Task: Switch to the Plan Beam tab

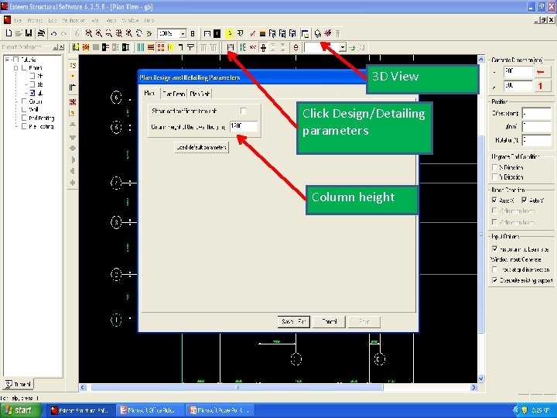Action: pyautogui.click(x=174, y=94)
